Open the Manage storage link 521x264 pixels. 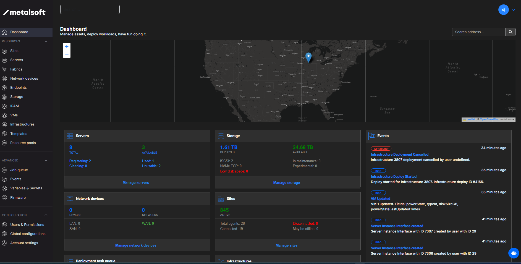pos(286,183)
